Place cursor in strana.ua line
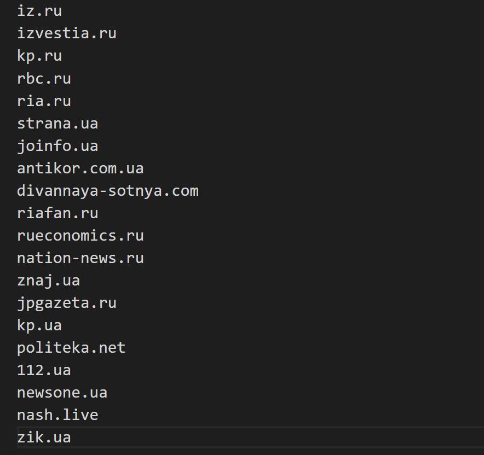Image resolution: width=484 pixels, height=455 pixels. tap(57, 124)
